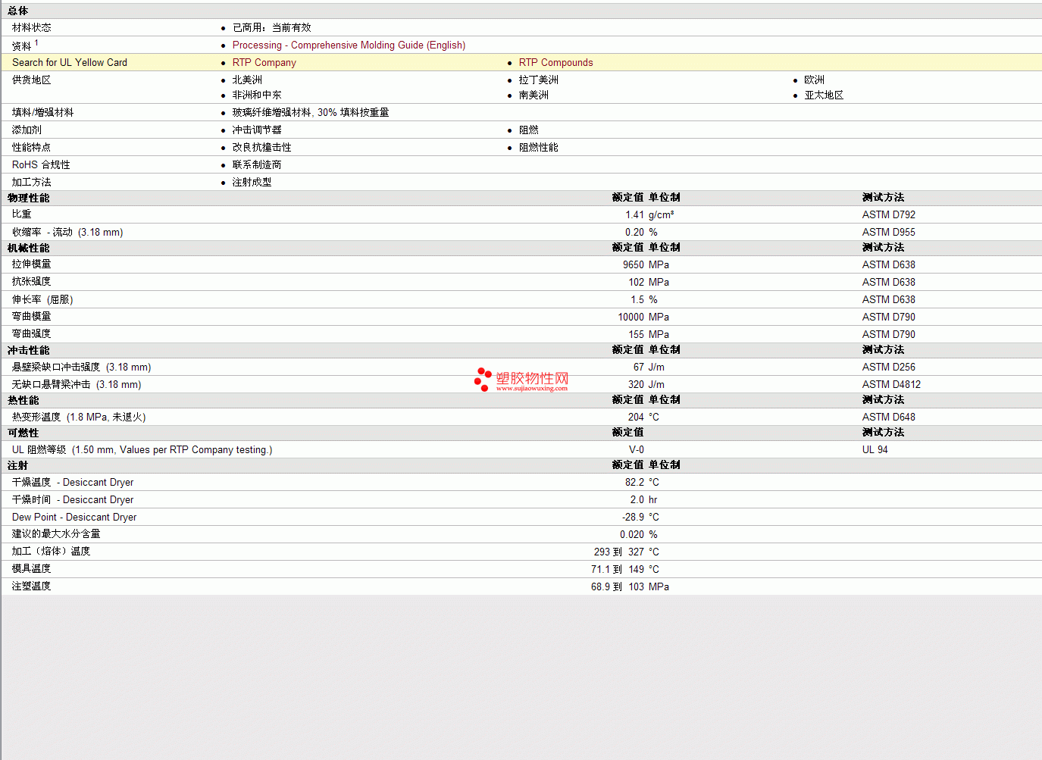Click the 阻燃性能 feature entry
The width and height of the screenshot is (1042, 760).
[539, 148]
